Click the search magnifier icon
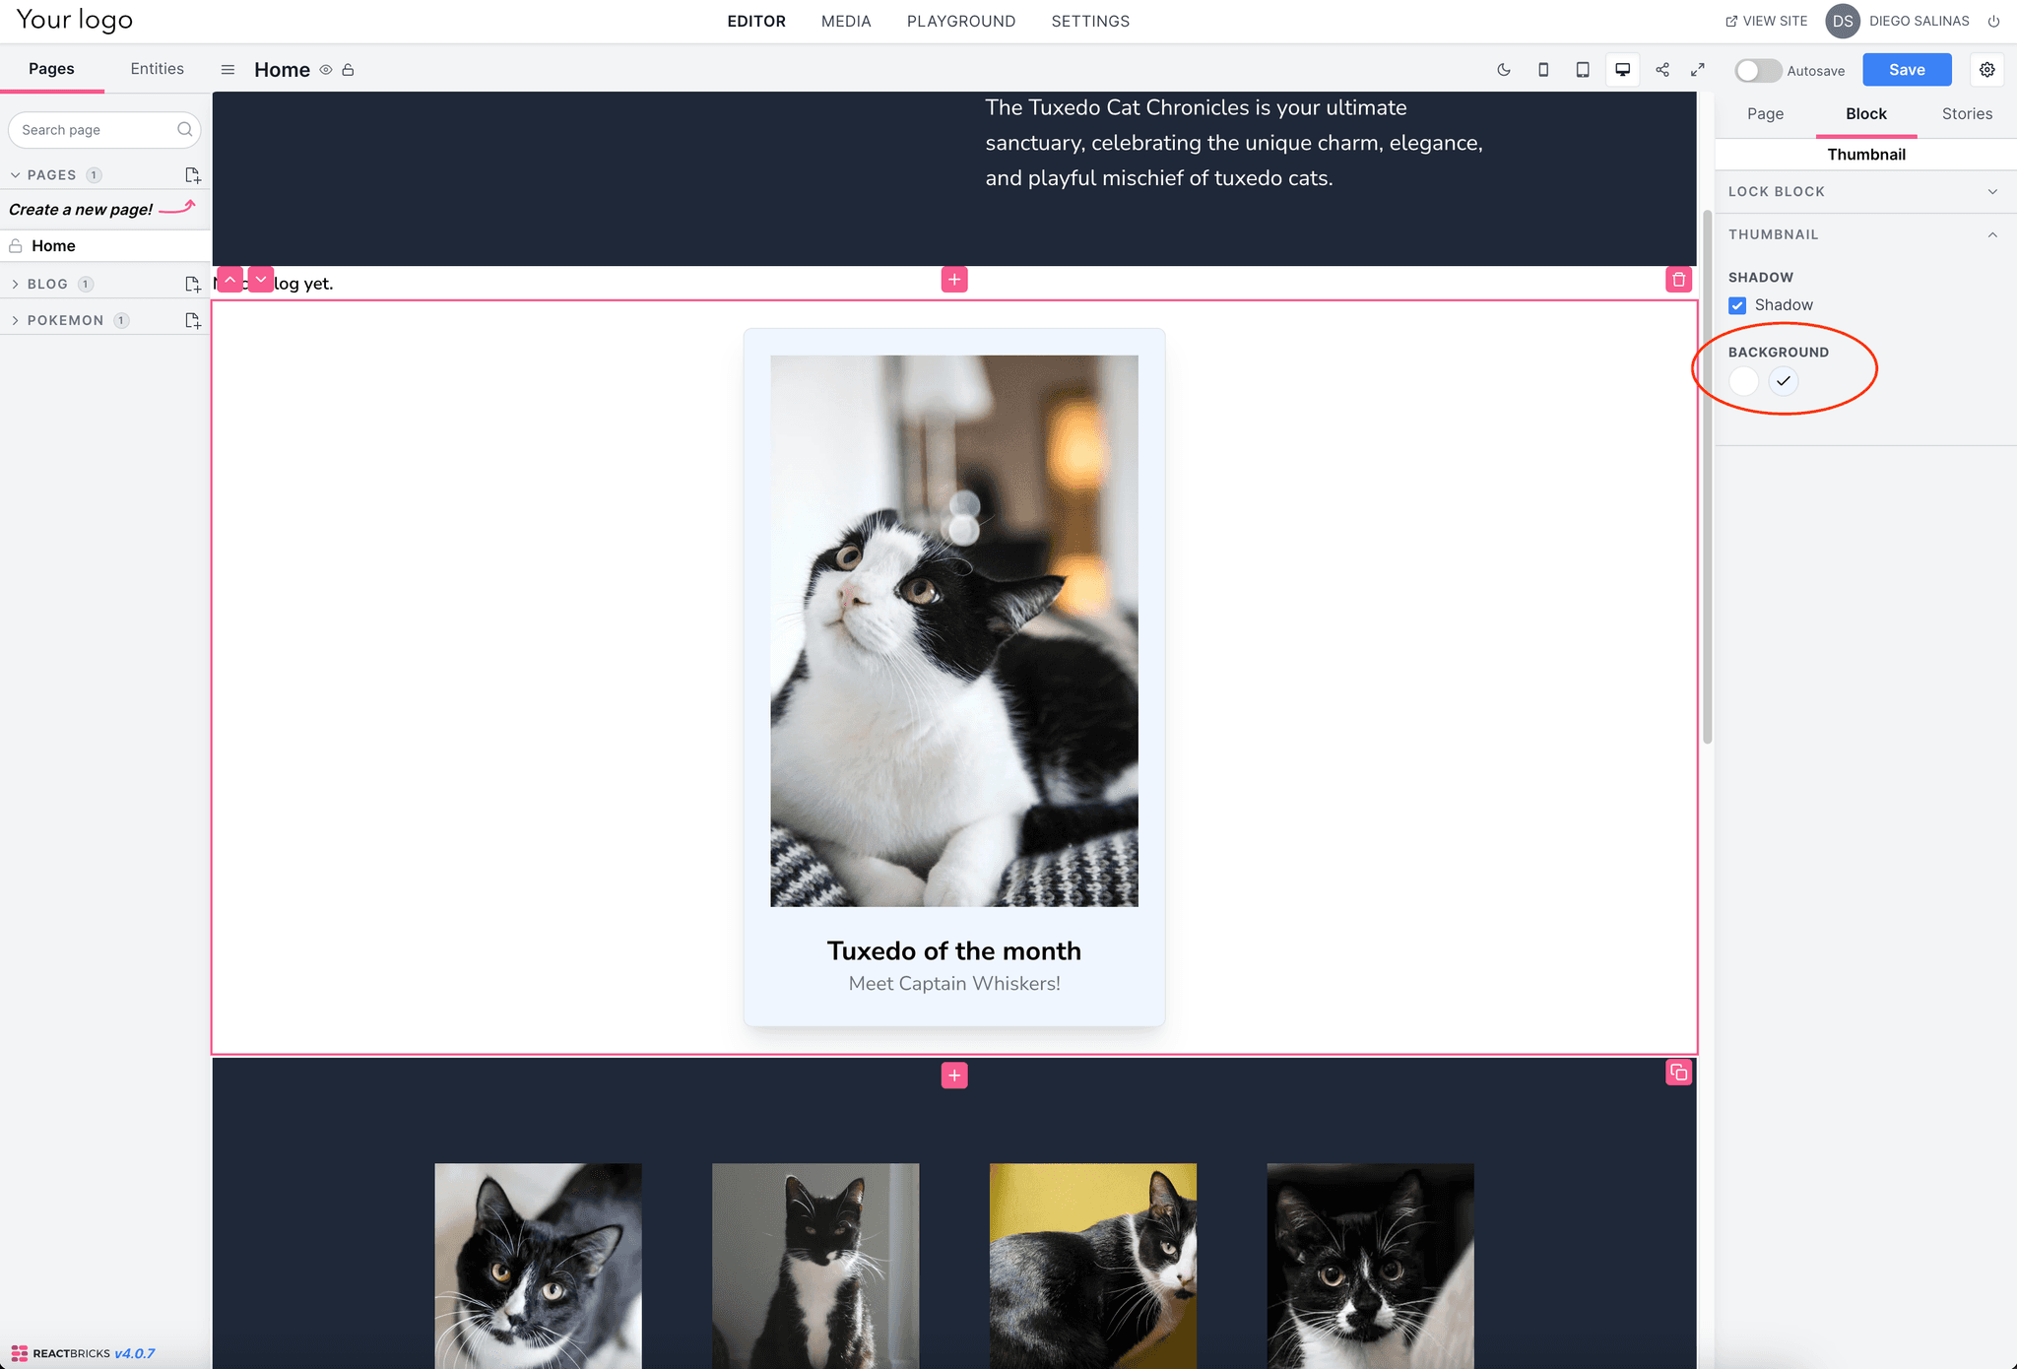This screenshot has height=1369, width=2017. click(x=185, y=130)
